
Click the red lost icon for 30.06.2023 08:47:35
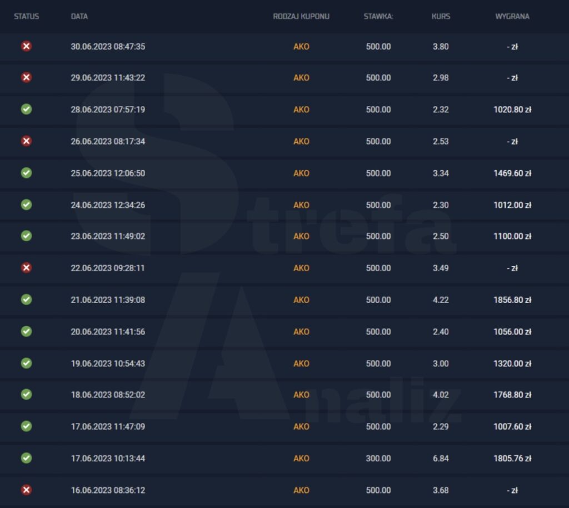click(26, 46)
